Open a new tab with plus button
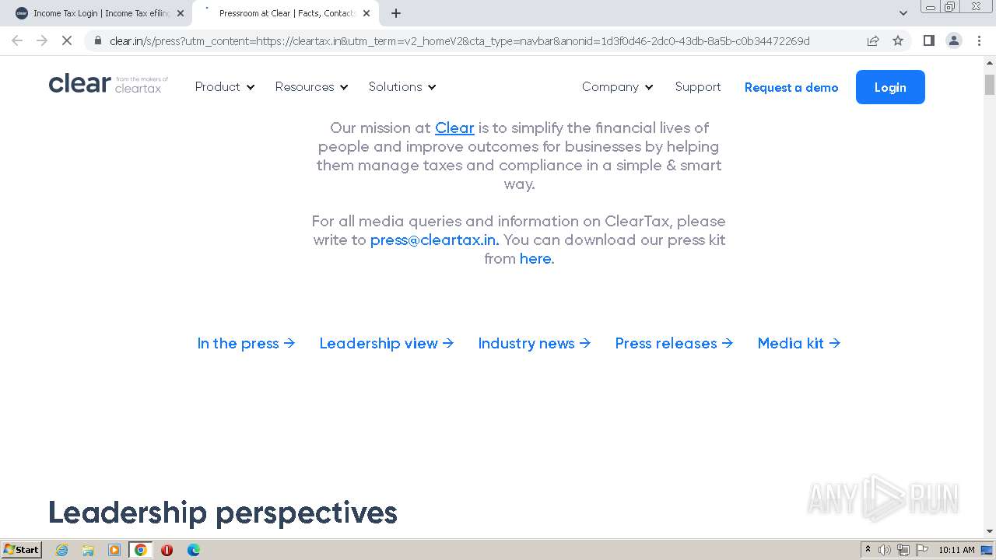This screenshot has width=996, height=560. (396, 13)
